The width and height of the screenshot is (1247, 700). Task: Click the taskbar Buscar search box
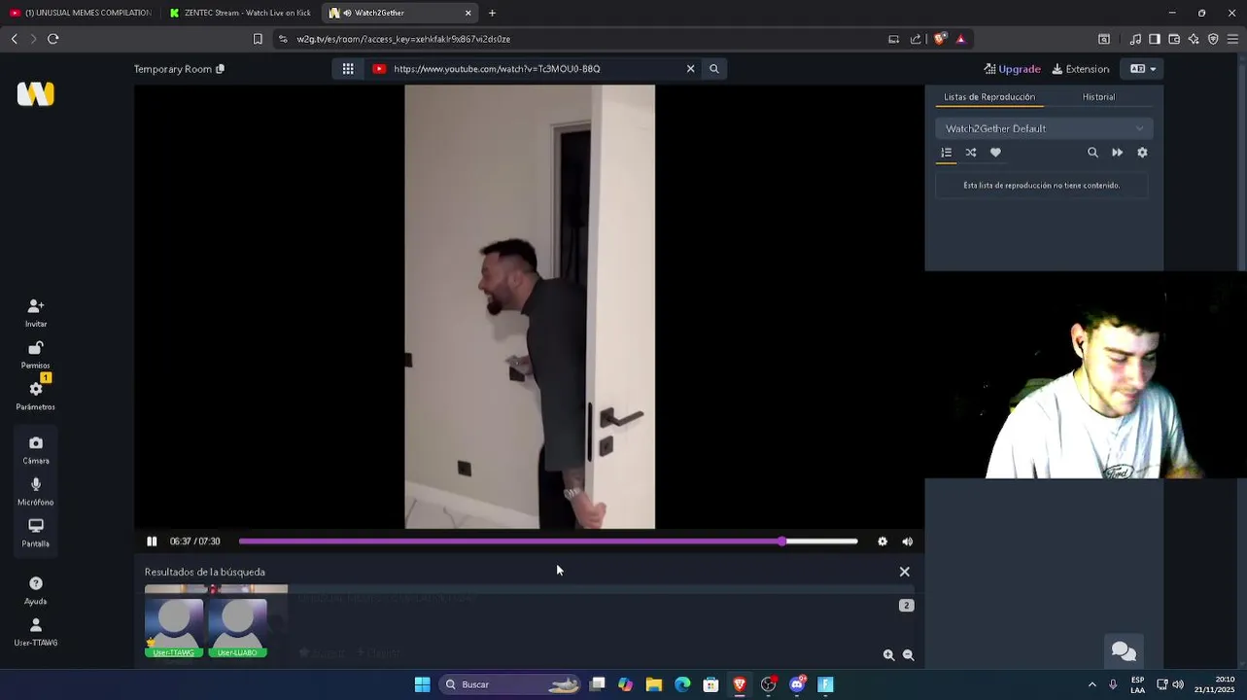510,684
